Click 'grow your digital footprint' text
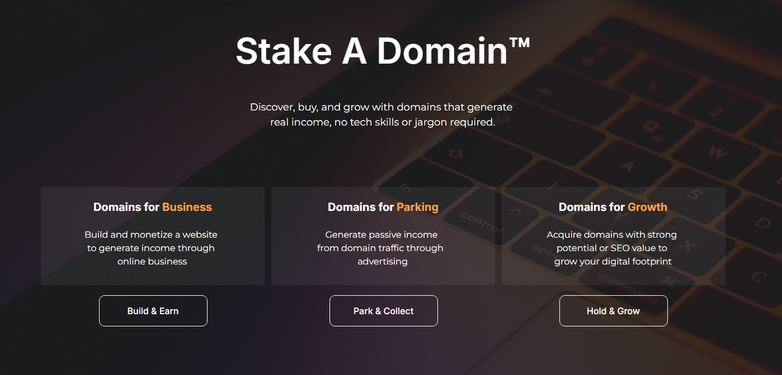 [613, 261]
